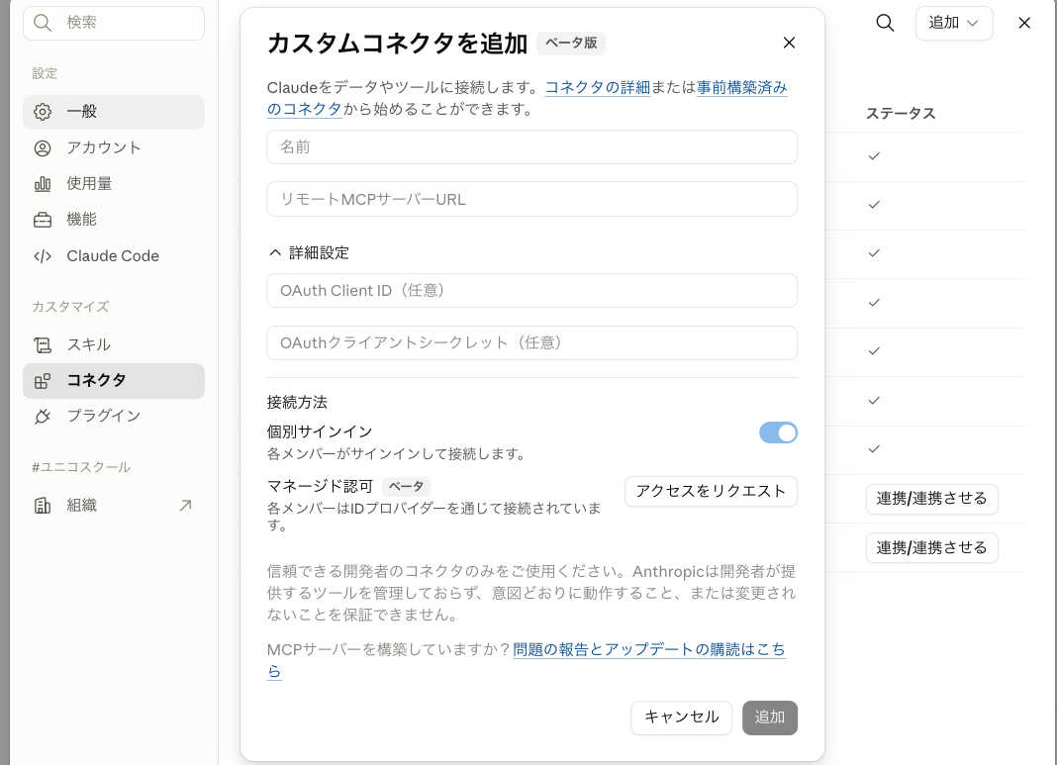Toggle the 個別サインイン switch
The width and height of the screenshot is (1057, 765).
pos(778,432)
